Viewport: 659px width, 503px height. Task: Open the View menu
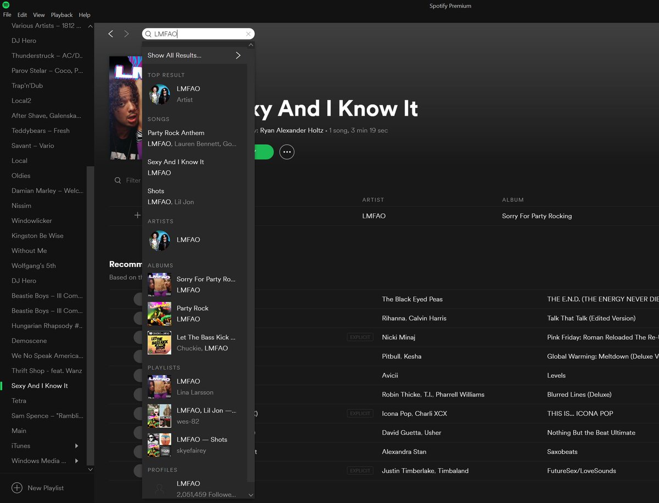coord(39,15)
